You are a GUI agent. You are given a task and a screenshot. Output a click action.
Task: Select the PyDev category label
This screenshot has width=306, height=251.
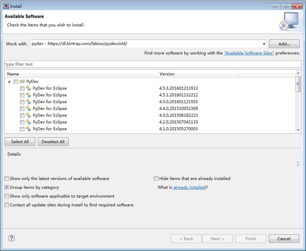[33, 82]
